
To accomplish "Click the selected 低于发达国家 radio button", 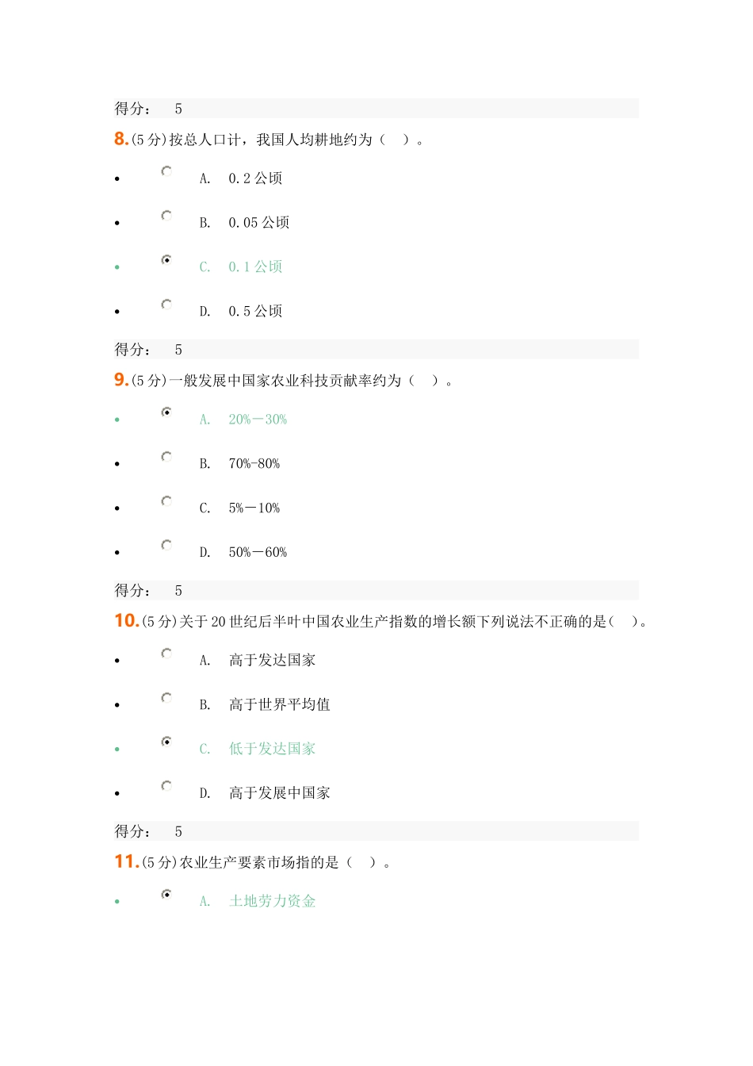I will [x=166, y=742].
